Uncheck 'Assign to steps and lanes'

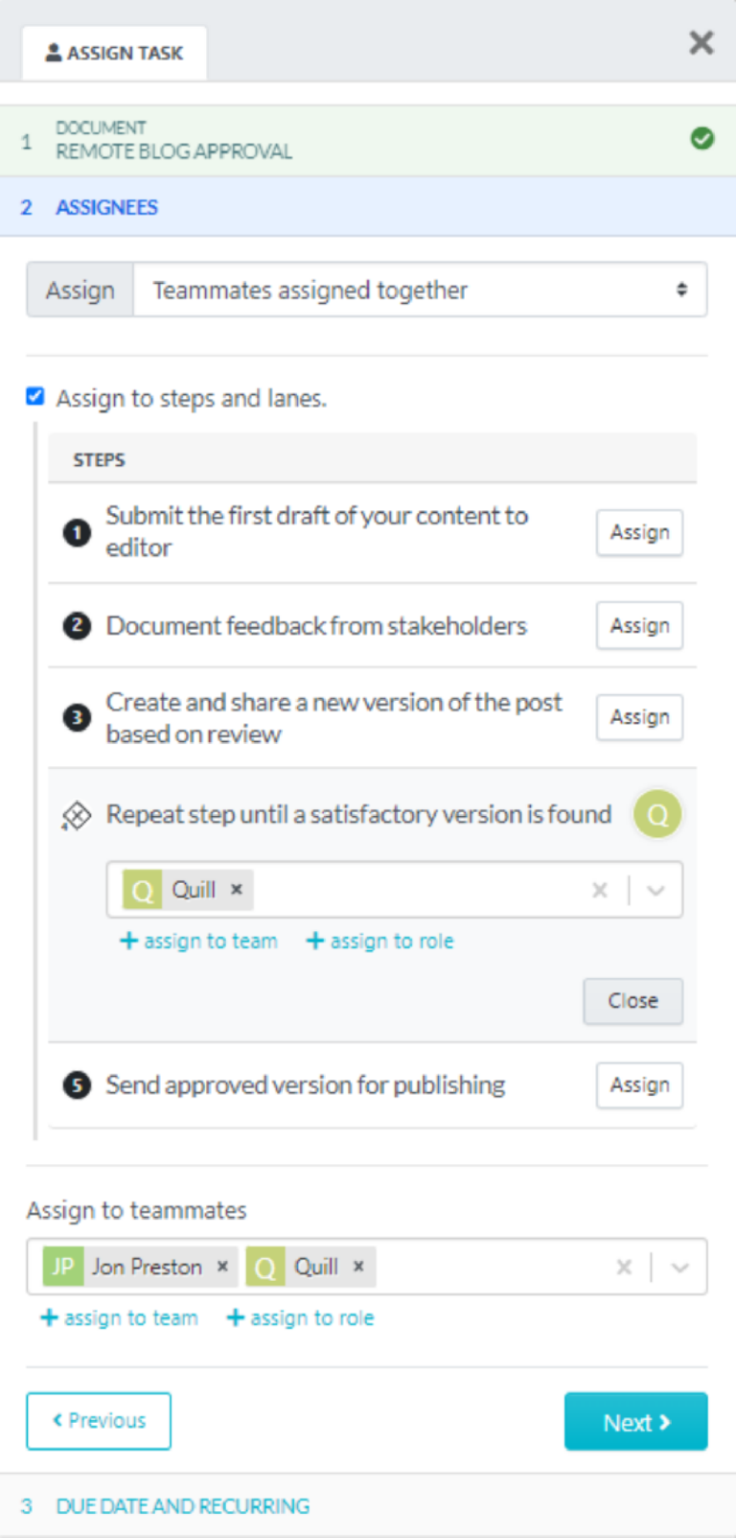34,397
